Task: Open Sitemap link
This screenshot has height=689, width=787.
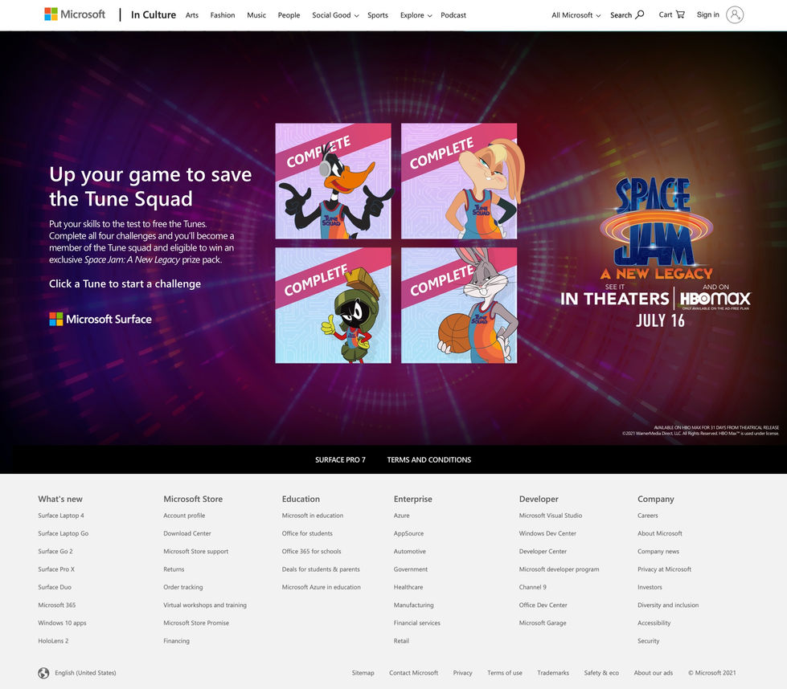Action: tap(363, 673)
